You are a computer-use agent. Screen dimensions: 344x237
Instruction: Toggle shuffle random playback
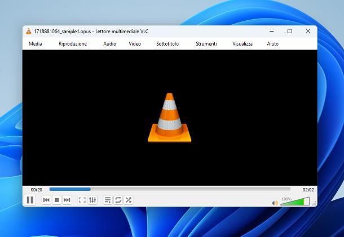coord(129,200)
